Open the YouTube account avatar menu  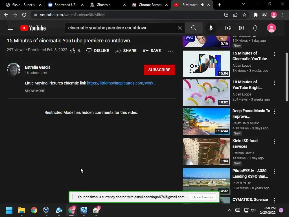coord(271,28)
